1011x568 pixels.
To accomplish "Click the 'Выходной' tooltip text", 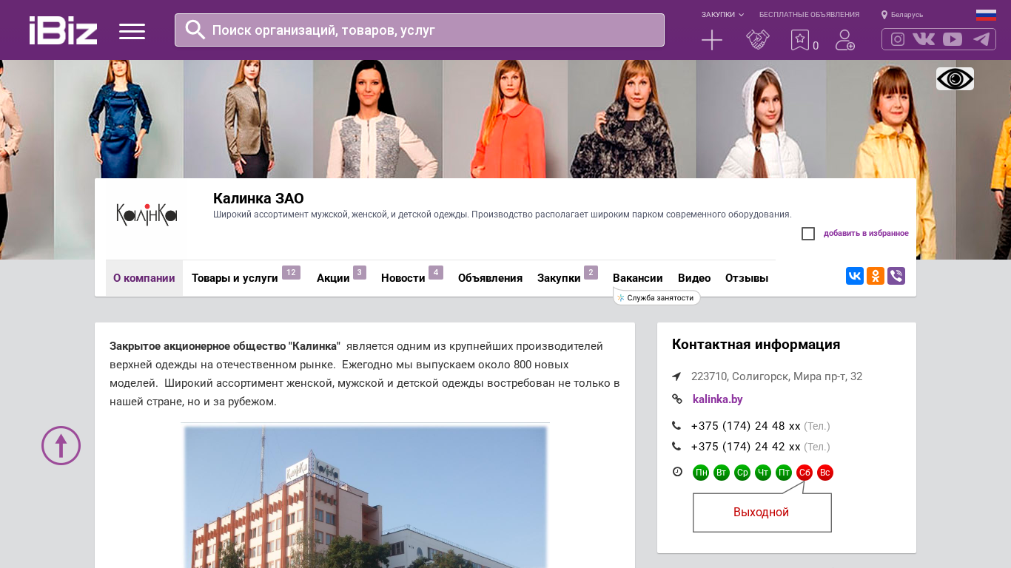I will click(x=761, y=513).
